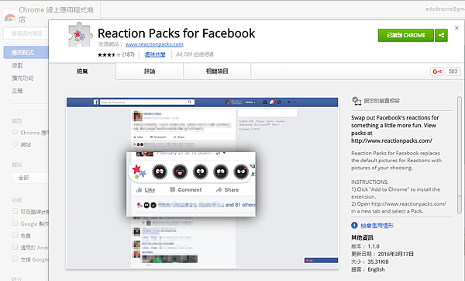Click the Like thumbs-up icon in the screenshot
The height and width of the screenshot is (281, 465).
139,190
